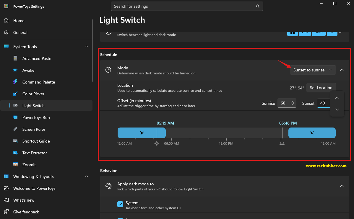Click the sunrise sun icon under the timeline
Screen dimensions: 354x219
tap(156, 143)
